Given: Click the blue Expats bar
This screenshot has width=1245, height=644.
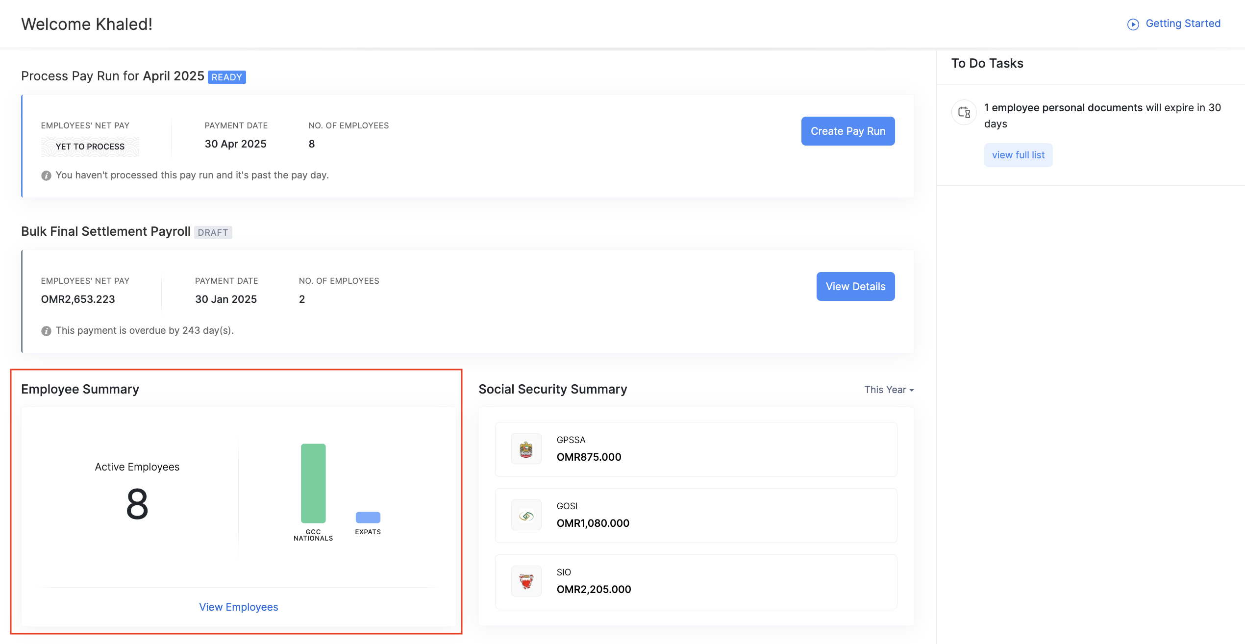Looking at the screenshot, I should 368,517.
